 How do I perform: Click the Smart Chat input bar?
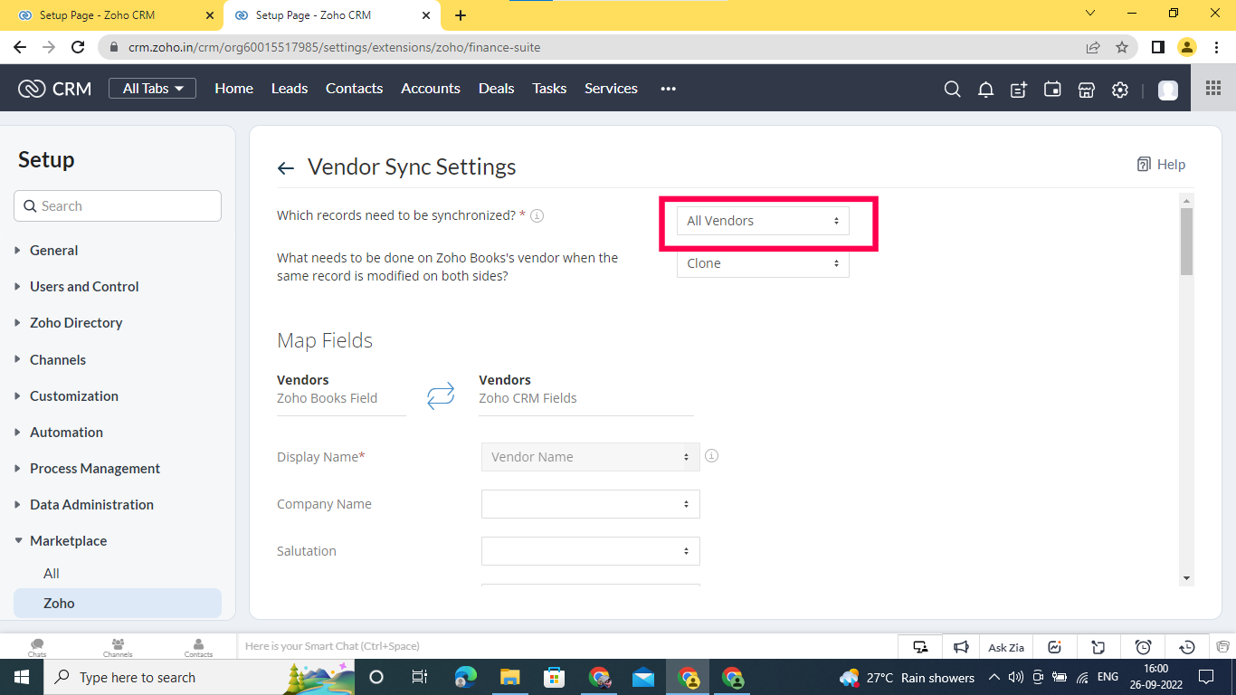(566, 646)
